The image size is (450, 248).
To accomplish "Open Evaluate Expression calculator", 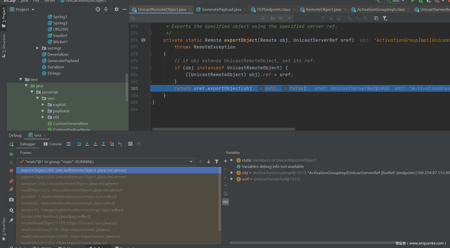I will click(x=130, y=144).
